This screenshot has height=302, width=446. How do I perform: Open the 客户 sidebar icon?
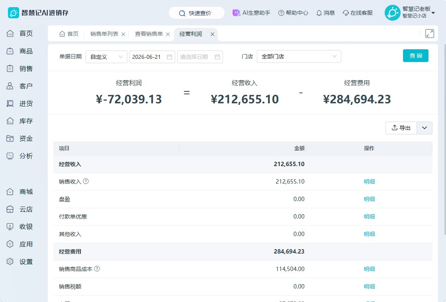pyautogui.click(x=10, y=86)
